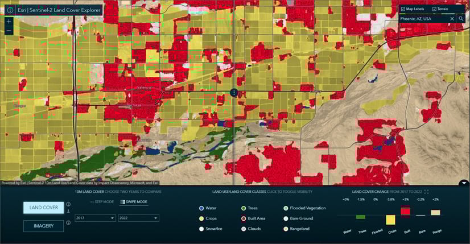Download land cover data icon
Screen dimensions: 470x244
pyautogui.click(x=68, y=211)
